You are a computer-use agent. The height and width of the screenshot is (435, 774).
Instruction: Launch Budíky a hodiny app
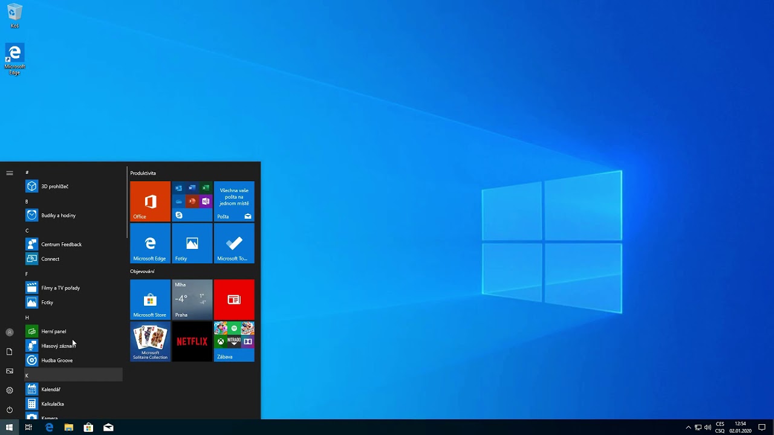coord(73,215)
